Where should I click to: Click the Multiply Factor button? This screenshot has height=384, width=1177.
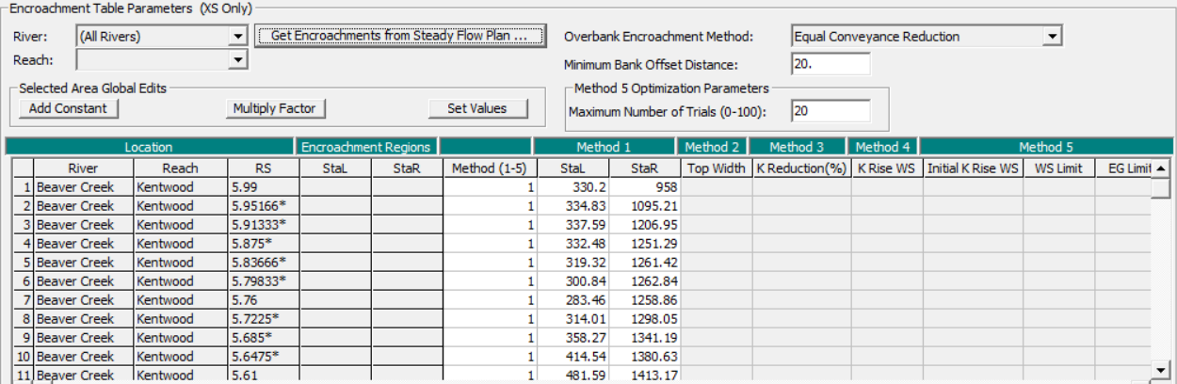coord(276,108)
